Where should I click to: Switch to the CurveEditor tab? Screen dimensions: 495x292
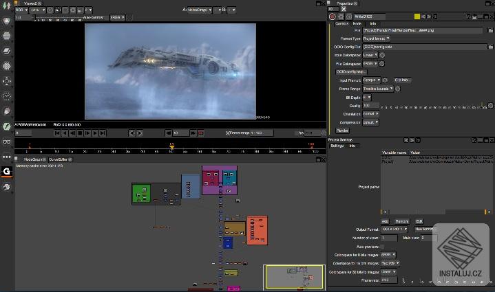pyautogui.click(x=58, y=159)
